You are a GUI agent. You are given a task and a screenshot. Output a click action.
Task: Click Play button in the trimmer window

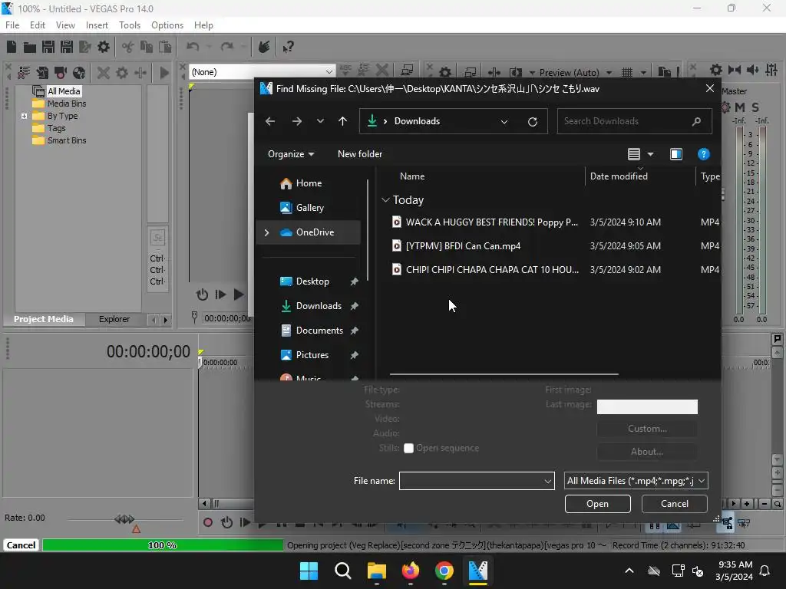point(239,294)
